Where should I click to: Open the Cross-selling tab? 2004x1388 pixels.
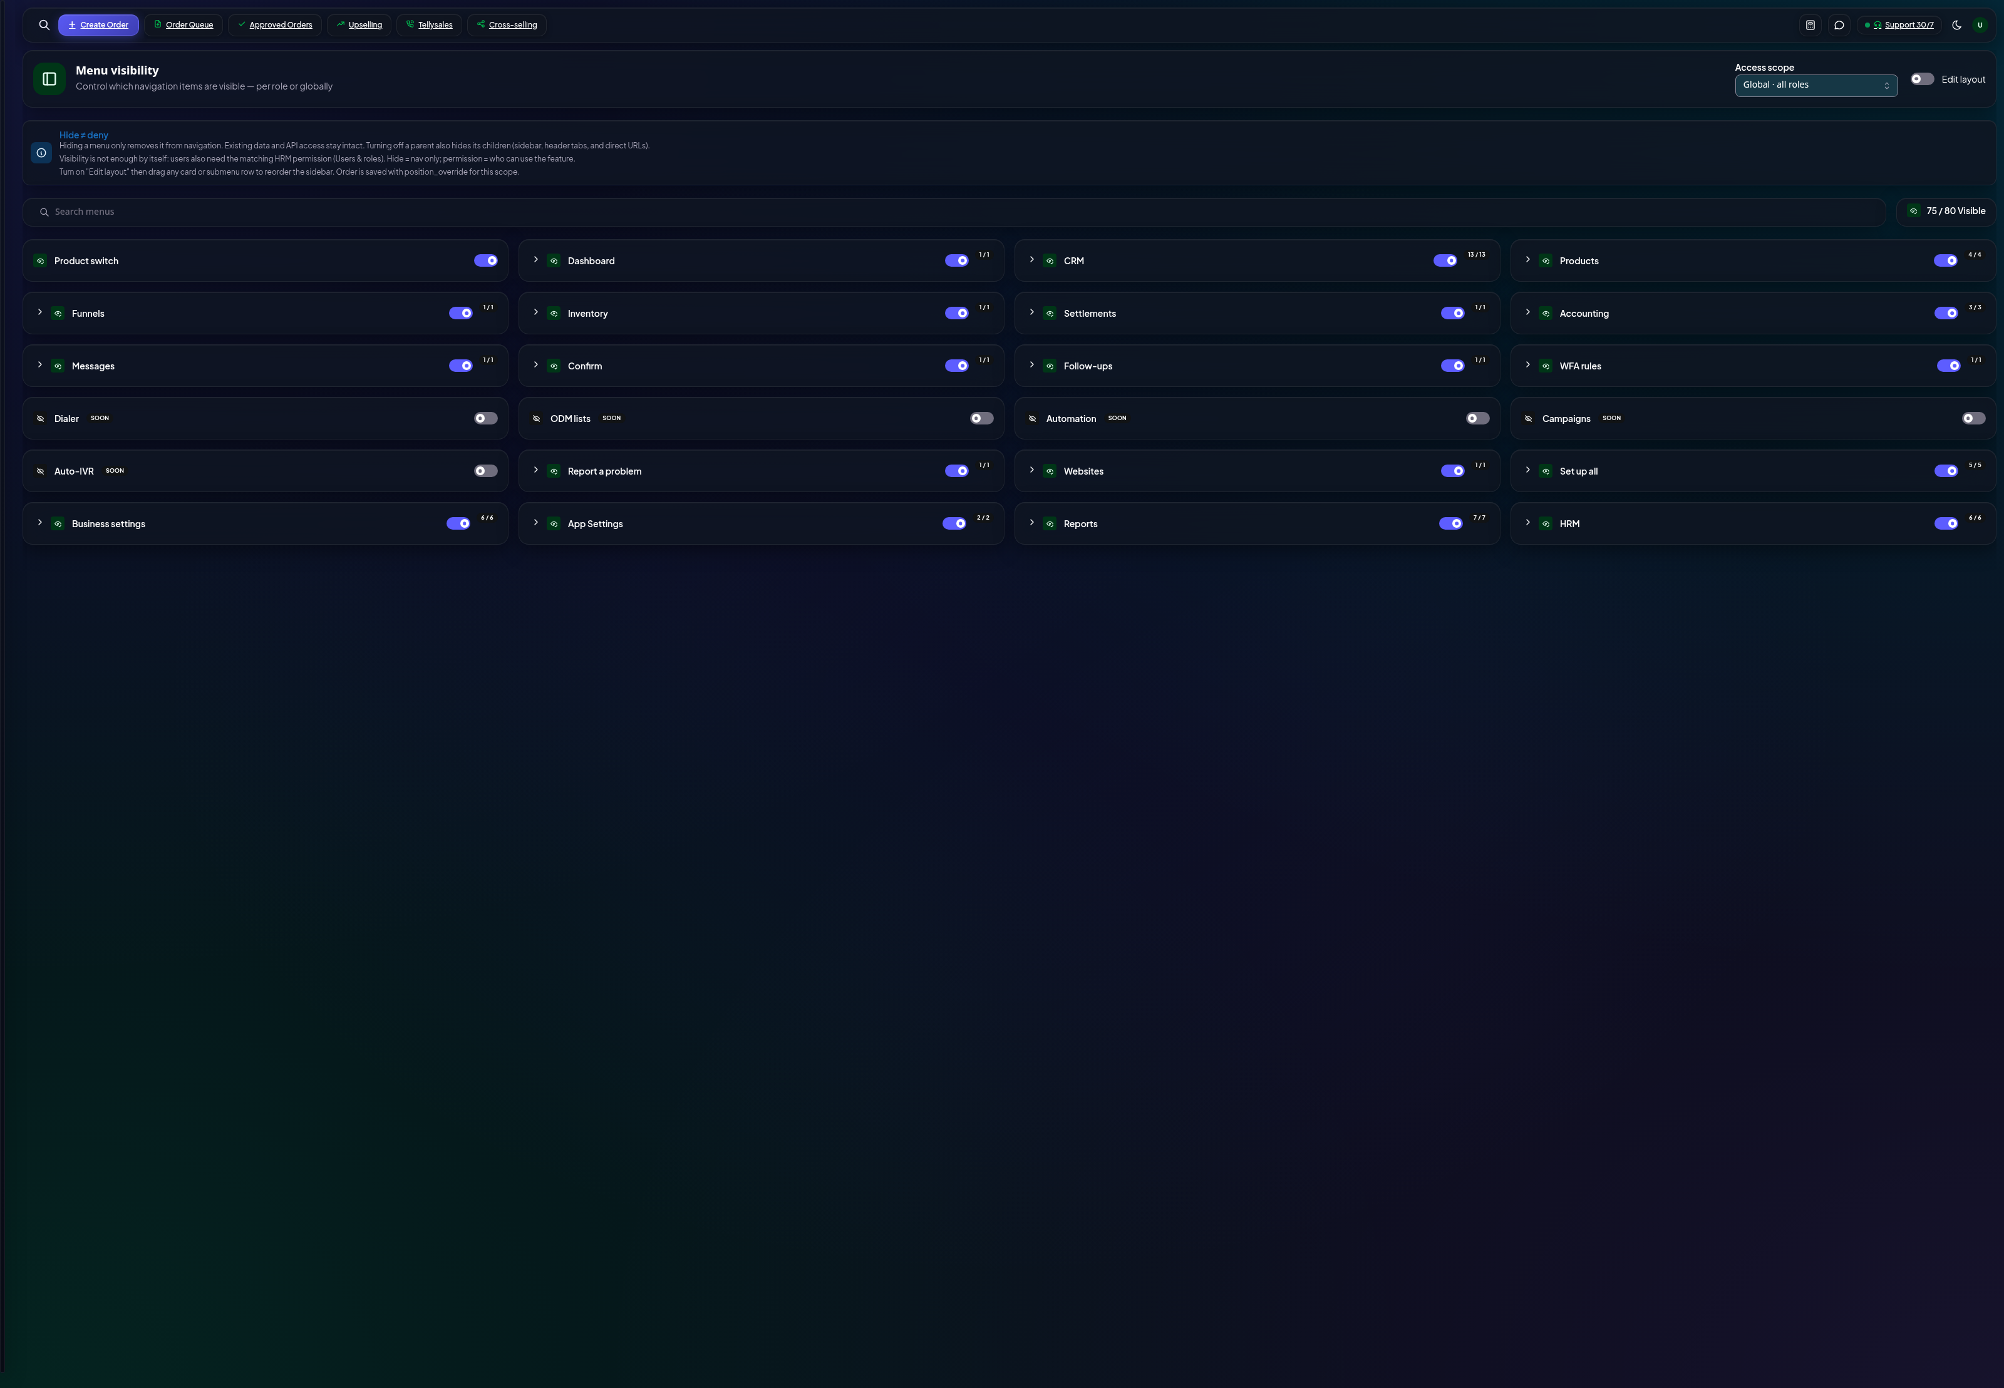click(x=507, y=25)
